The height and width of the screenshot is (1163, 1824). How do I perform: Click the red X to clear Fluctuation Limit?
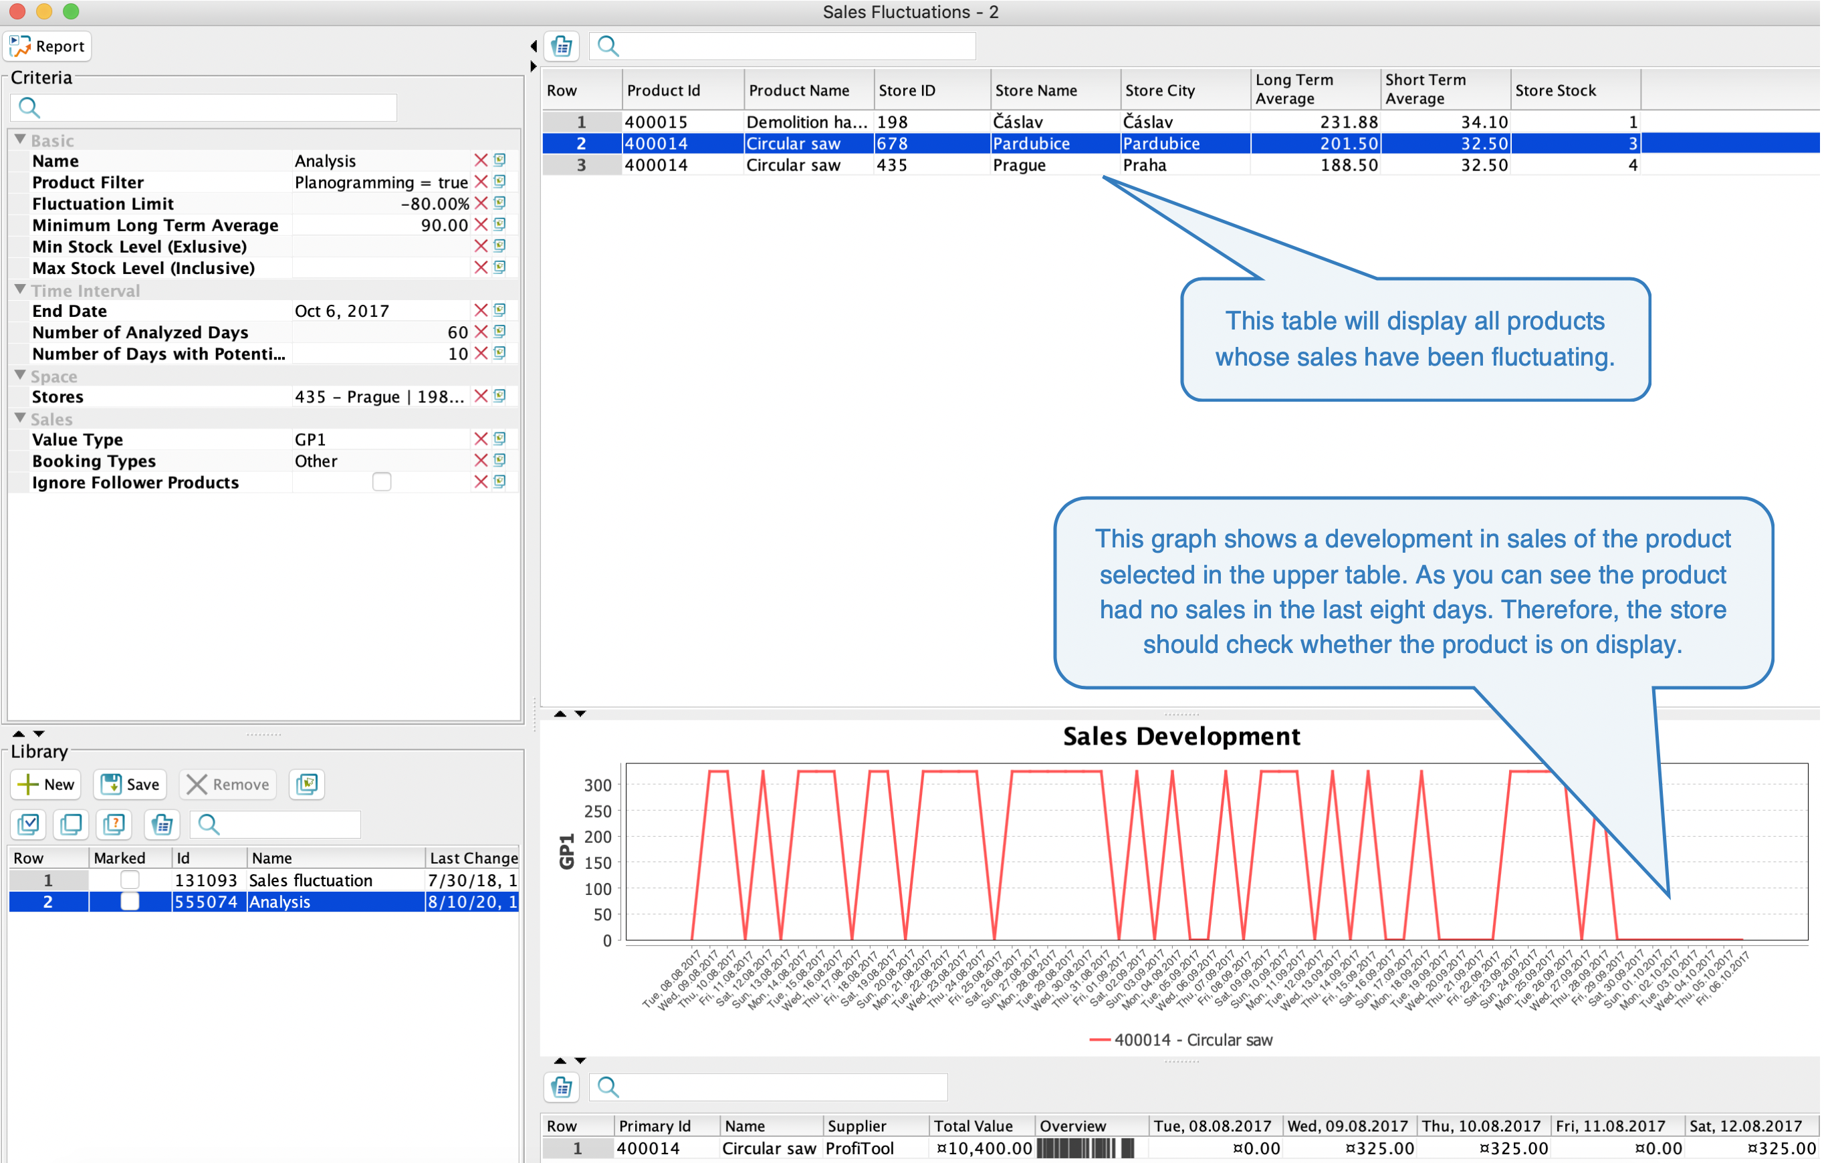(480, 204)
